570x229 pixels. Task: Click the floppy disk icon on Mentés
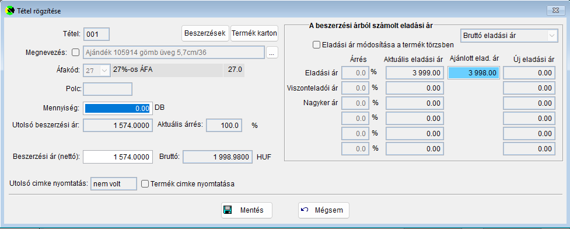pos(228,210)
